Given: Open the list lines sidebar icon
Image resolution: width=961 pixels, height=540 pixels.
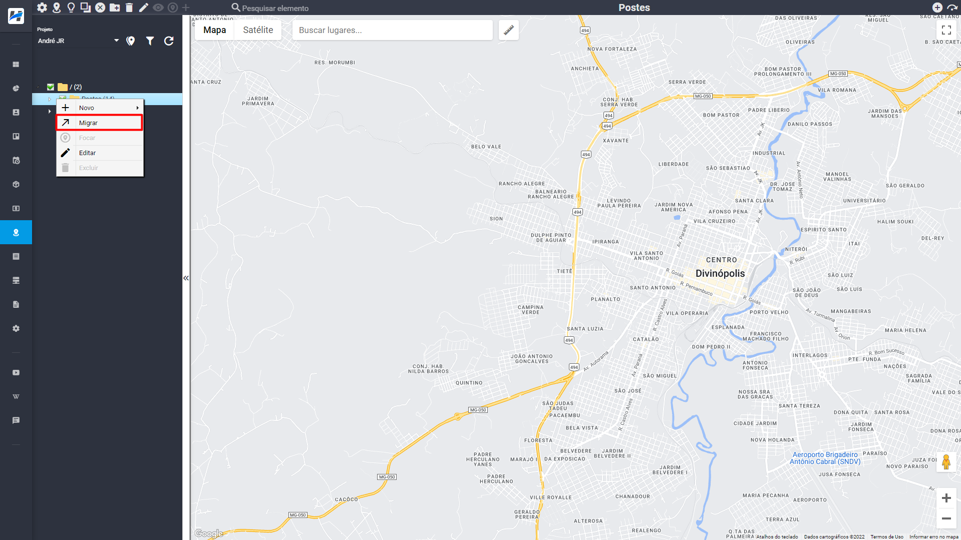Looking at the screenshot, I should pos(16,256).
